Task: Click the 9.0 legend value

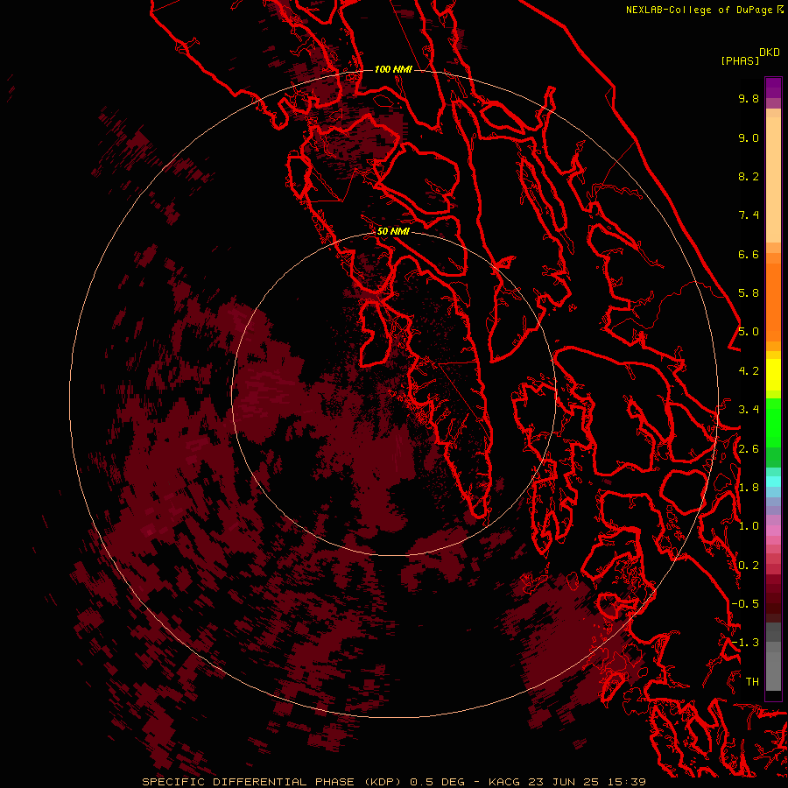Action: click(x=749, y=137)
